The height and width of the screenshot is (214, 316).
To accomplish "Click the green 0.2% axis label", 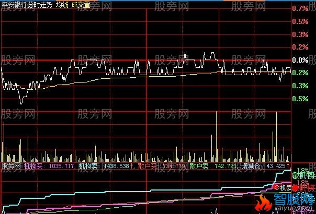I will pyautogui.click(x=300, y=73).
